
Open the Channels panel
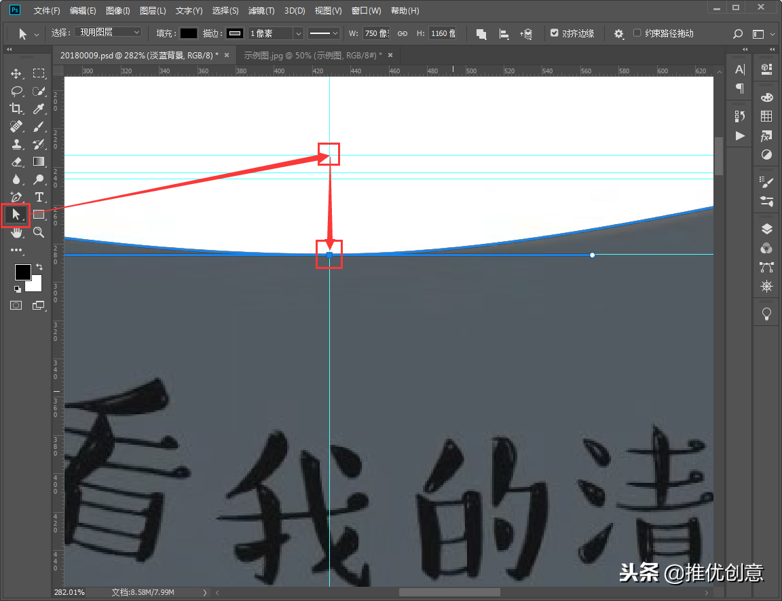coord(766,248)
